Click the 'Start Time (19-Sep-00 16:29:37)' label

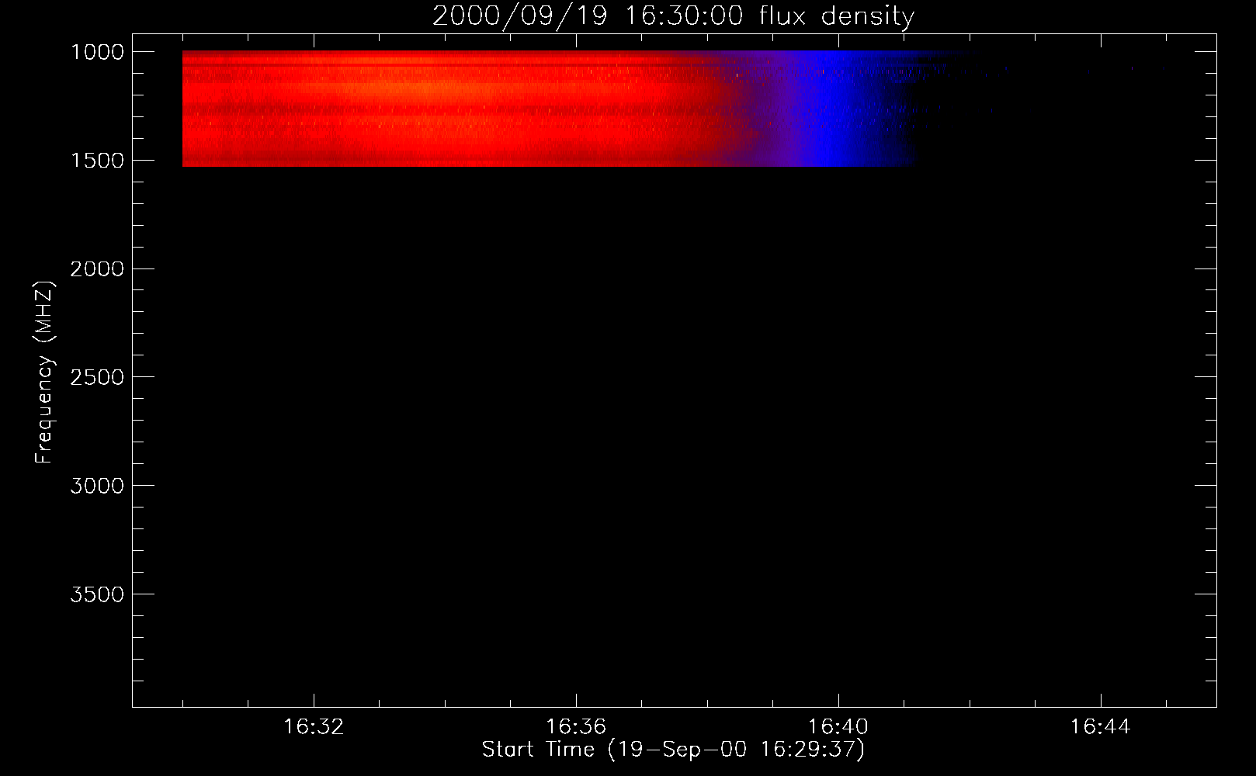[673, 750]
